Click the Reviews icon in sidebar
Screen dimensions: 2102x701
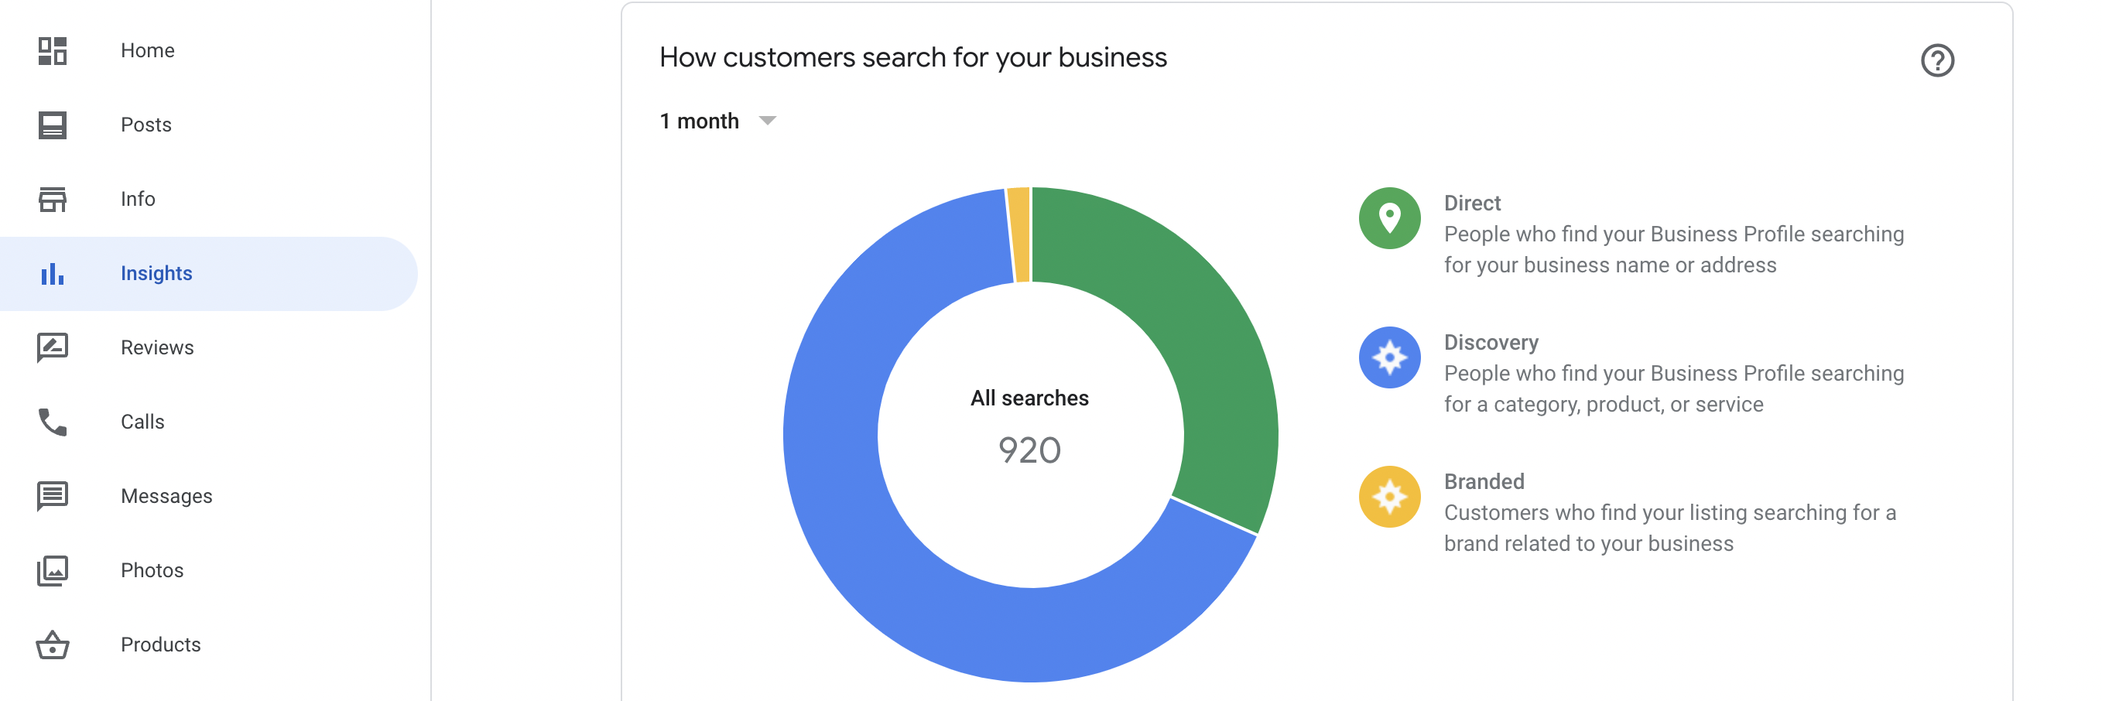click(x=52, y=347)
